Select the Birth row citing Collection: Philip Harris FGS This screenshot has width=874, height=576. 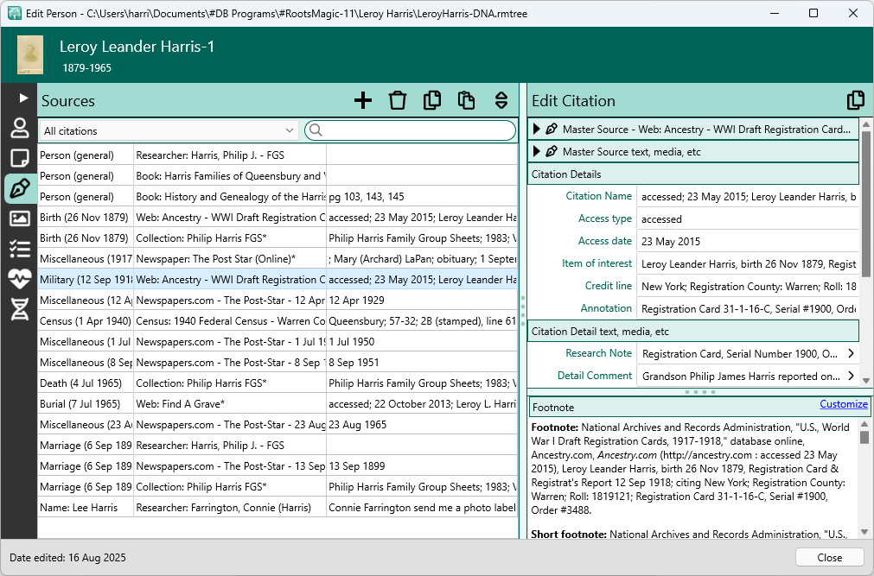(x=278, y=237)
